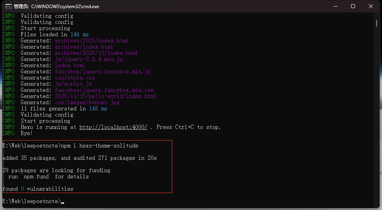Click the scrollbar track below the thumb
The image size is (382, 210).
[x=377, y=116]
